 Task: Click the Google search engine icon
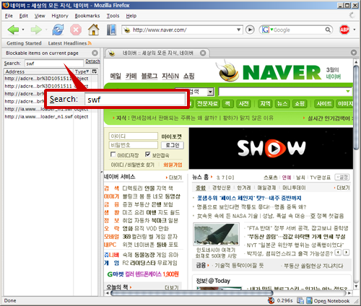coord(265,30)
